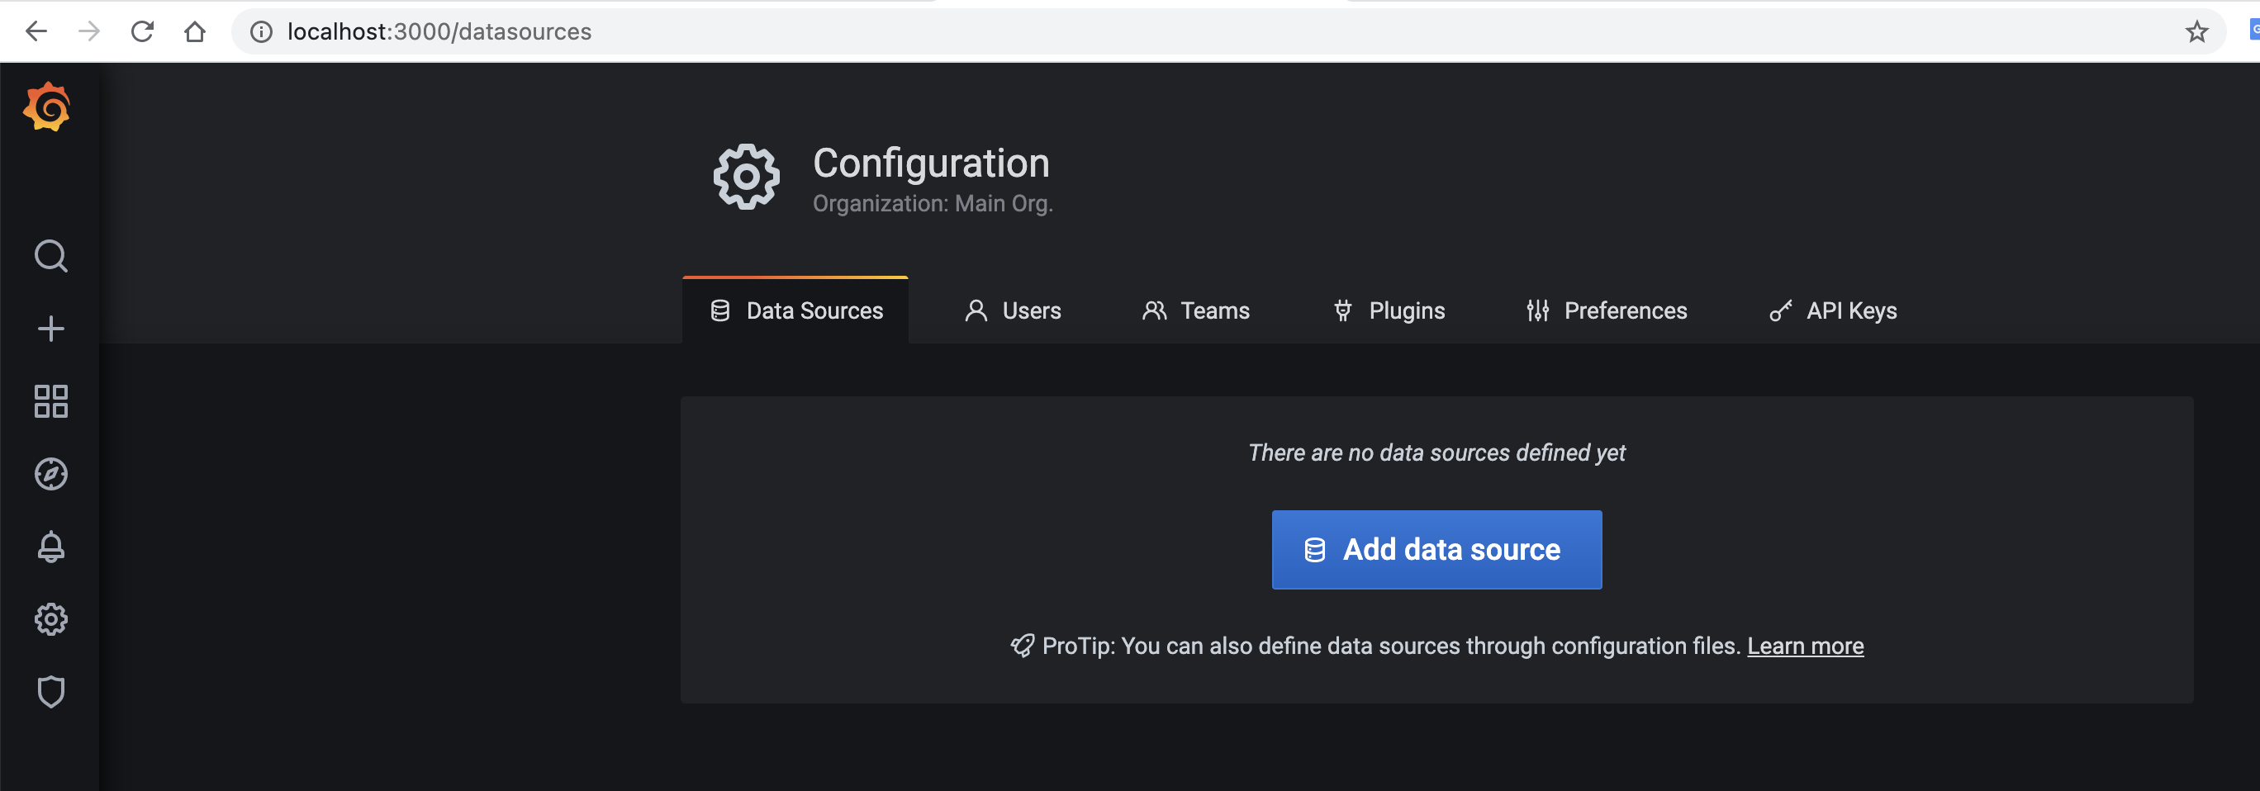2260x791 pixels.
Task: Click the browser address bar URL
Action: [x=439, y=31]
